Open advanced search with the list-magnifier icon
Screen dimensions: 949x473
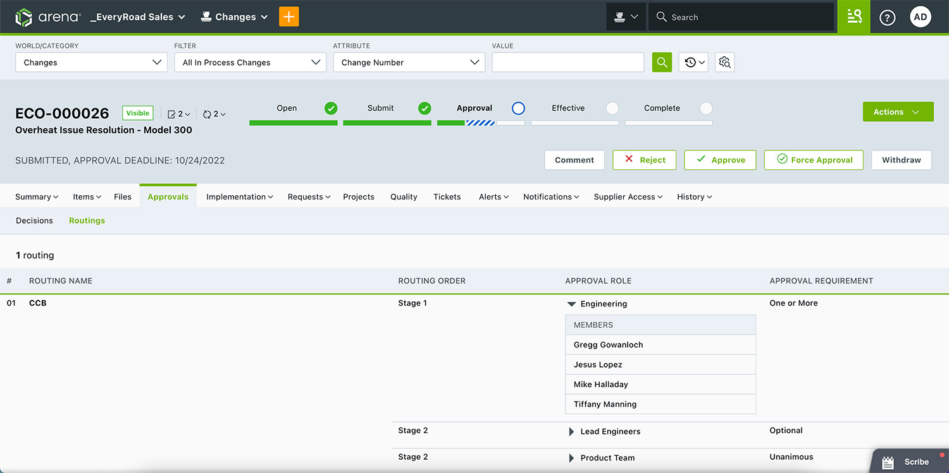point(853,16)
